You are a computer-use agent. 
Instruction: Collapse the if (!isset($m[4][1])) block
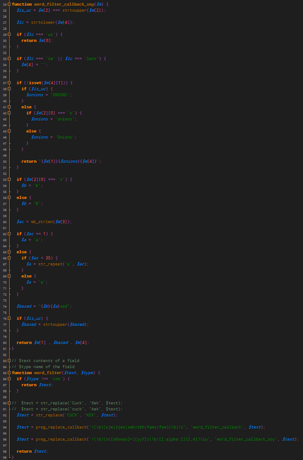pos(9,83)
